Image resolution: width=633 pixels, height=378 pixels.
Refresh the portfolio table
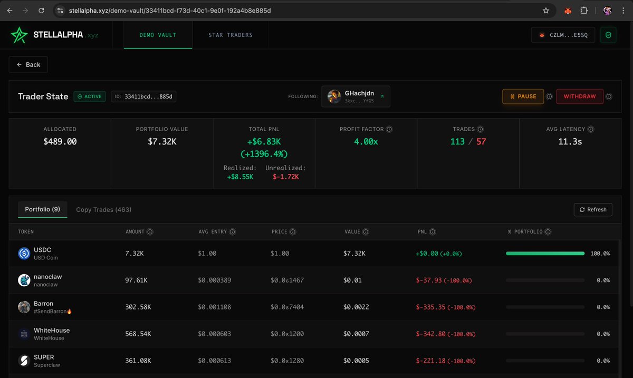(593, 209)
